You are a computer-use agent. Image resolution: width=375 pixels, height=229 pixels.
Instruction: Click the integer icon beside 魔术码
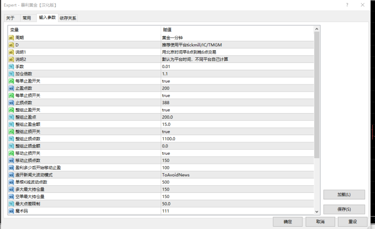pos(11,211)
